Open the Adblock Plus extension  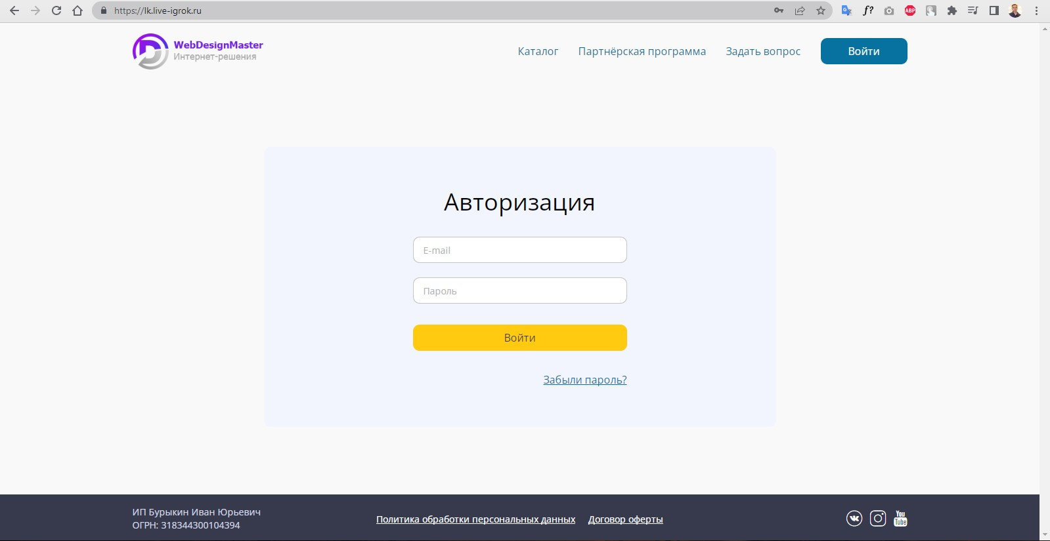click(x=910, y=10)
